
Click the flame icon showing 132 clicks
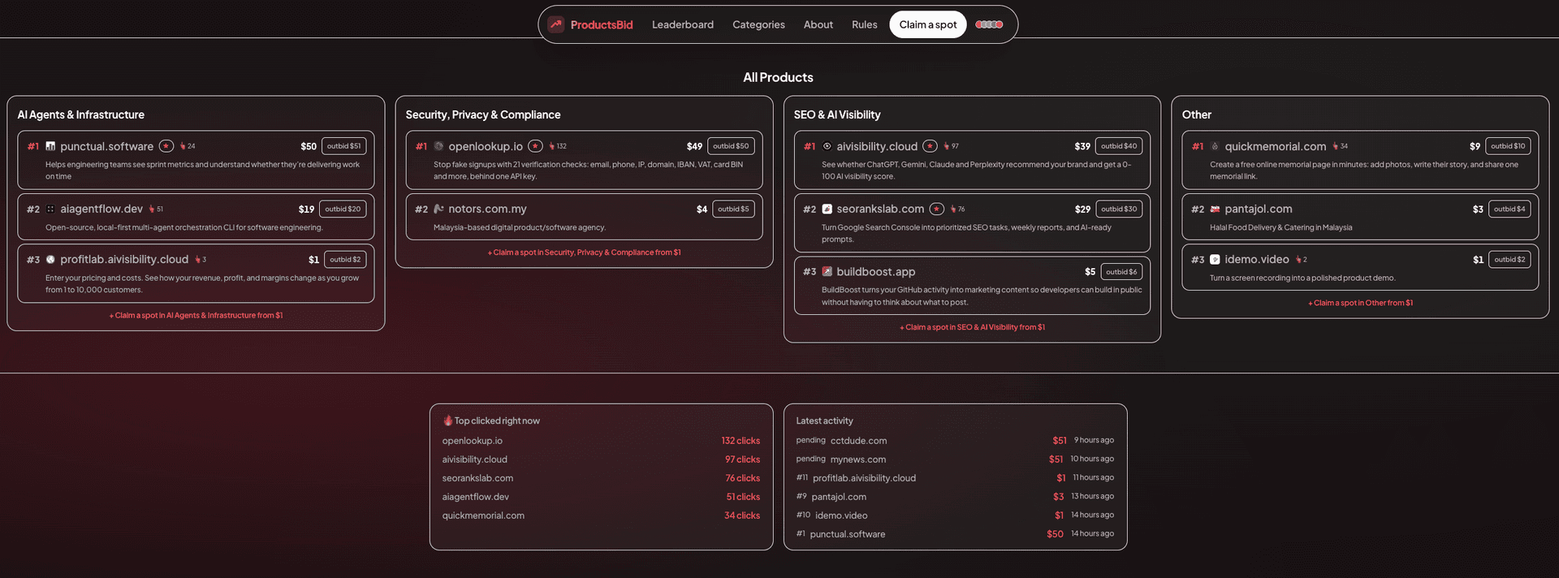(552, 146)
